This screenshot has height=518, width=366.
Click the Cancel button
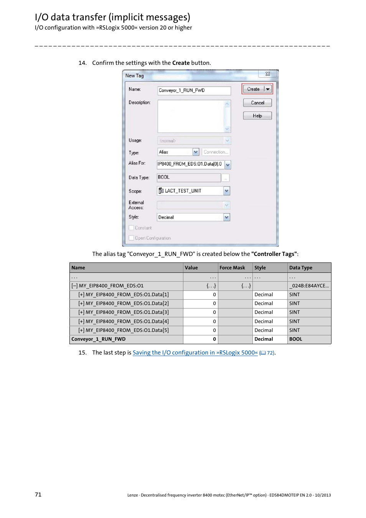point(257,103)
